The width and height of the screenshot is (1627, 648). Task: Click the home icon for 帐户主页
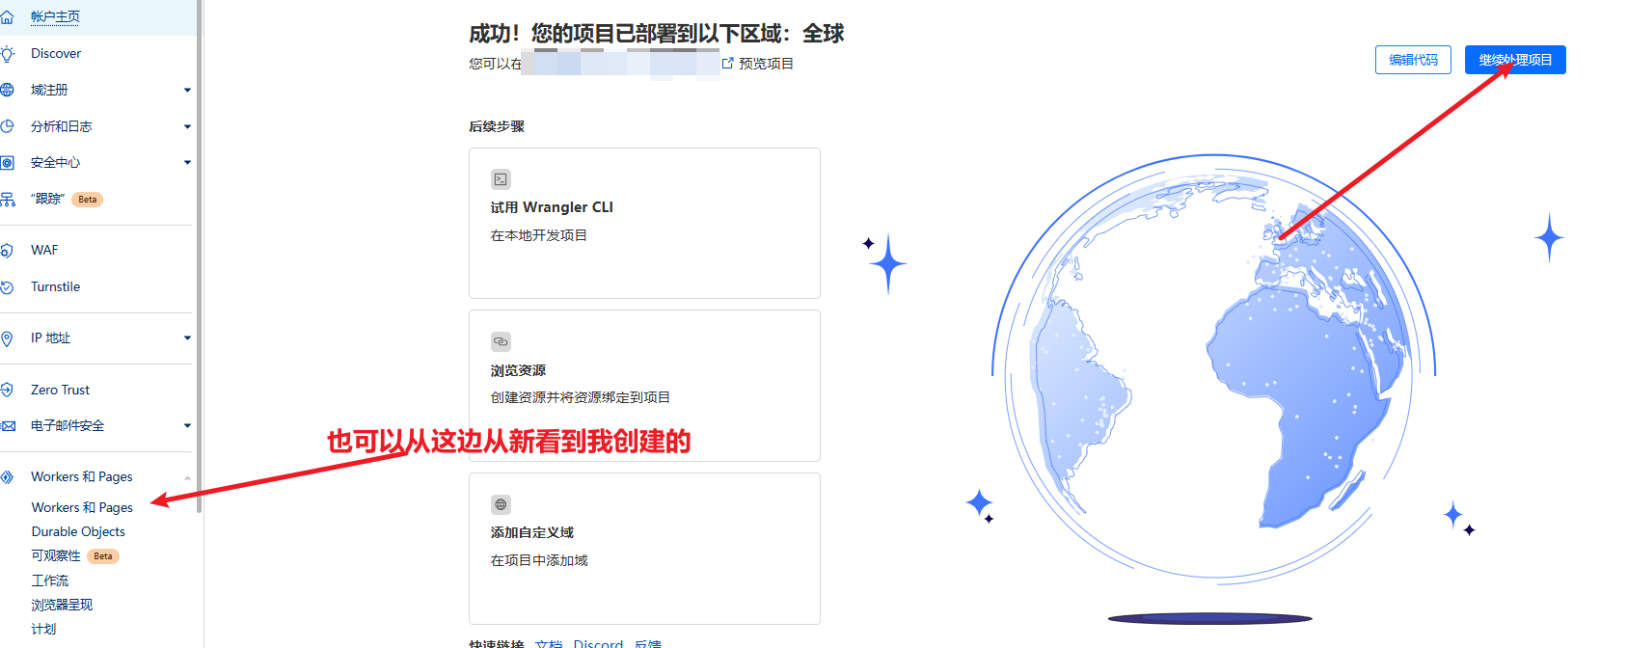point(6,17)
